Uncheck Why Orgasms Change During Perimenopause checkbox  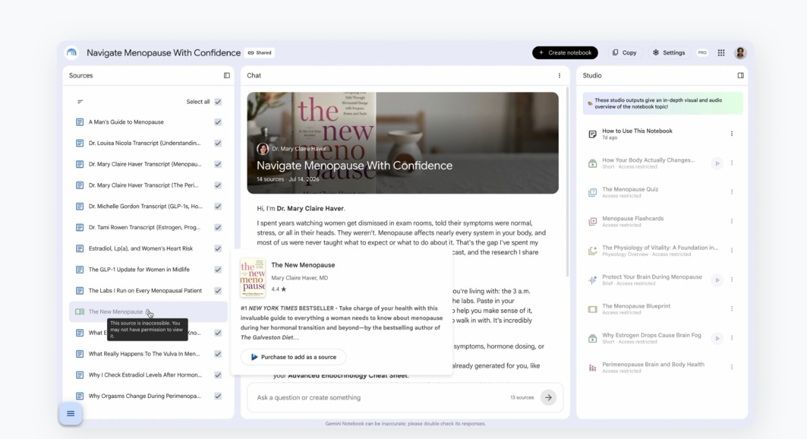[x=218, y=396]
